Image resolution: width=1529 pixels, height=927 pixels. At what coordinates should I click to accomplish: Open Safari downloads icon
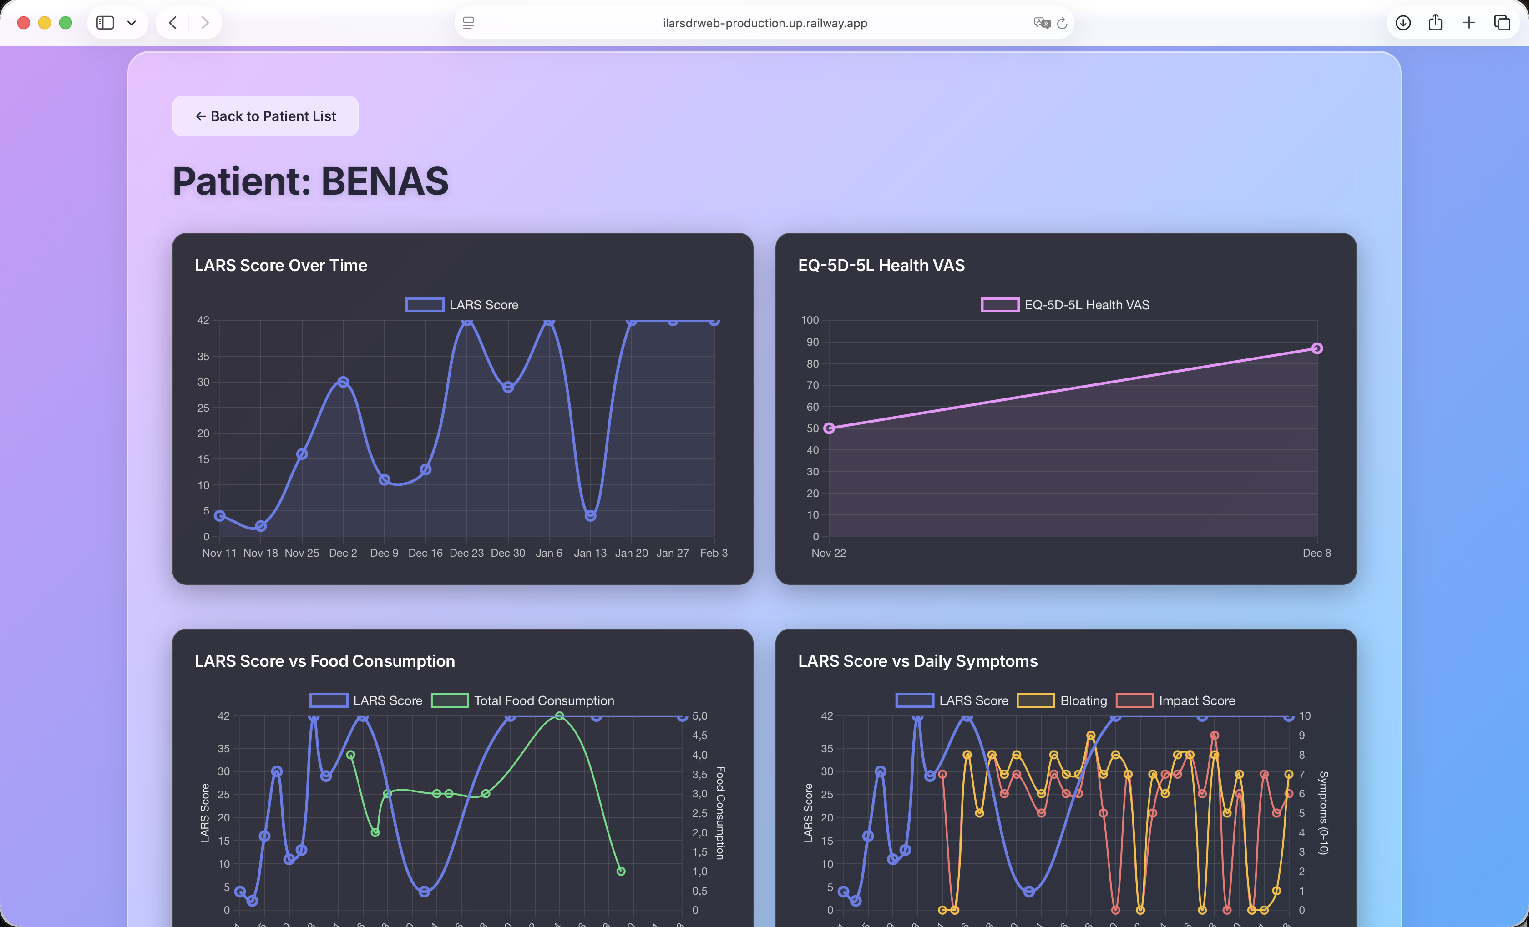point(1402,23)
